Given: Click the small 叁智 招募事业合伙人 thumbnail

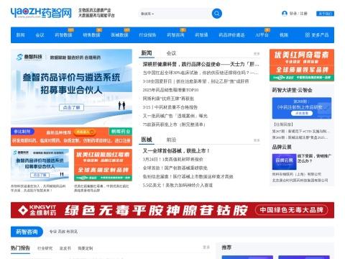Looking at the screenshot, I should click(x=40, y=165).
